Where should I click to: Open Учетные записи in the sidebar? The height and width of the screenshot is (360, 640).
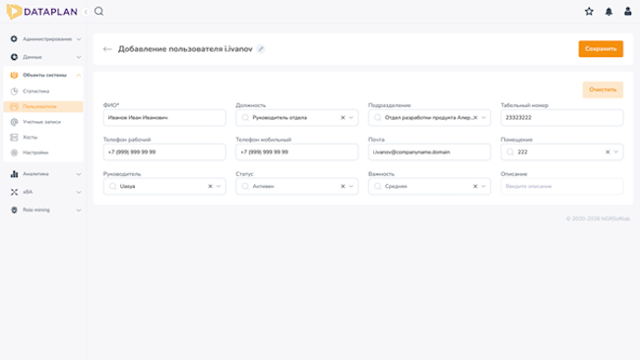pos(43,122)
